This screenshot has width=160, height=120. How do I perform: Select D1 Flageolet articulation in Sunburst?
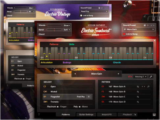coord(67,97)
